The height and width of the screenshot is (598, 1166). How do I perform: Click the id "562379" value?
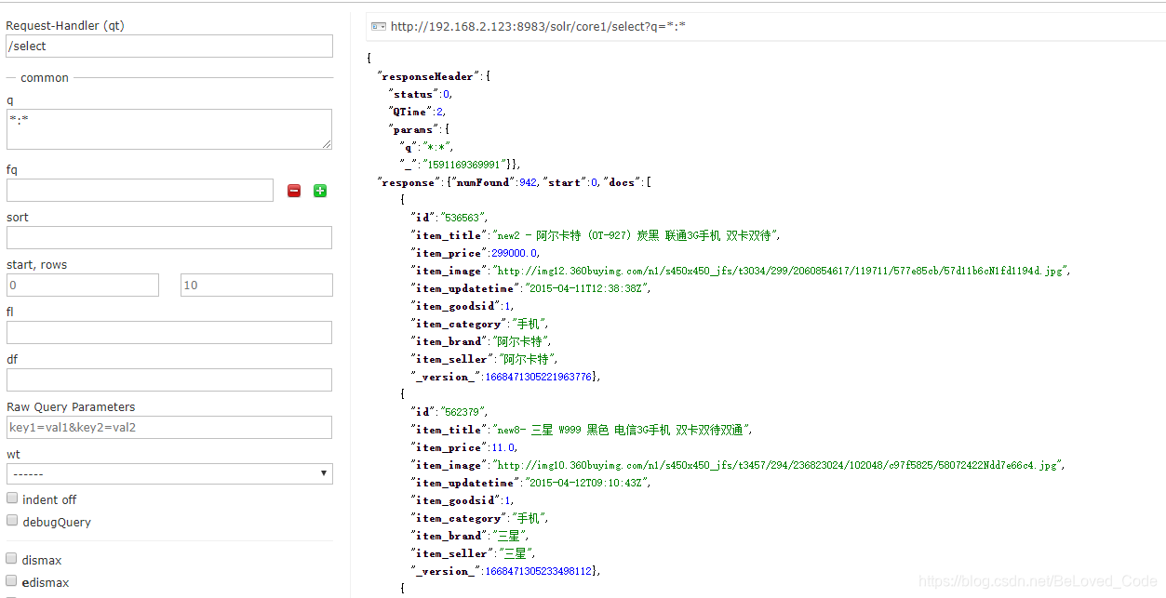point(462,412)
